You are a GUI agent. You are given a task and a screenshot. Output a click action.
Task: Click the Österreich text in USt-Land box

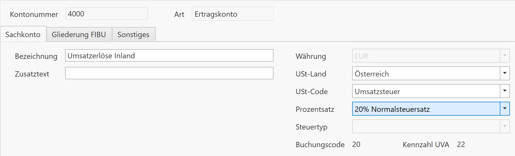(372, 74)
